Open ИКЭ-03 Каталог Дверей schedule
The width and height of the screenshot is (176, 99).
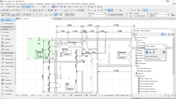[x=147, y=84]
